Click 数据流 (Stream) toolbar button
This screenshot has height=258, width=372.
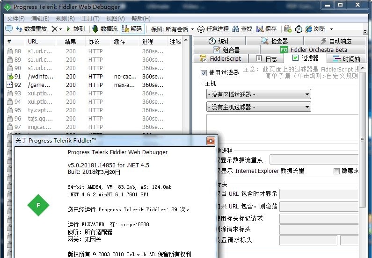[105, 29]
